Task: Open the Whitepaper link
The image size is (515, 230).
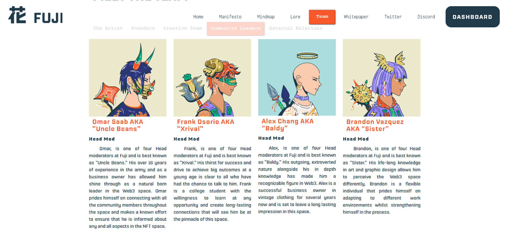Action: [356, 17]
